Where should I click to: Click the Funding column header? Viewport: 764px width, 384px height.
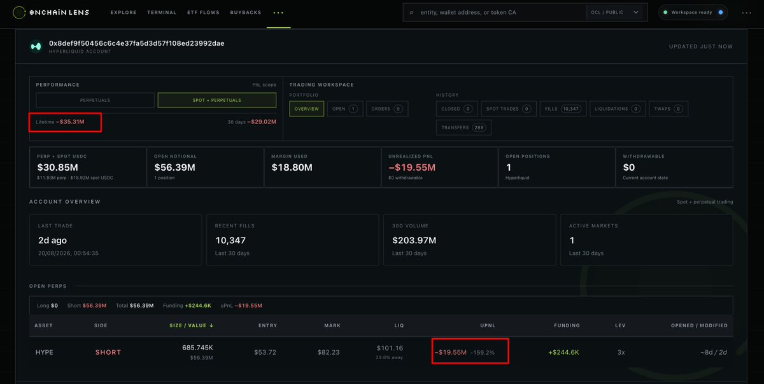coord(567,325)
